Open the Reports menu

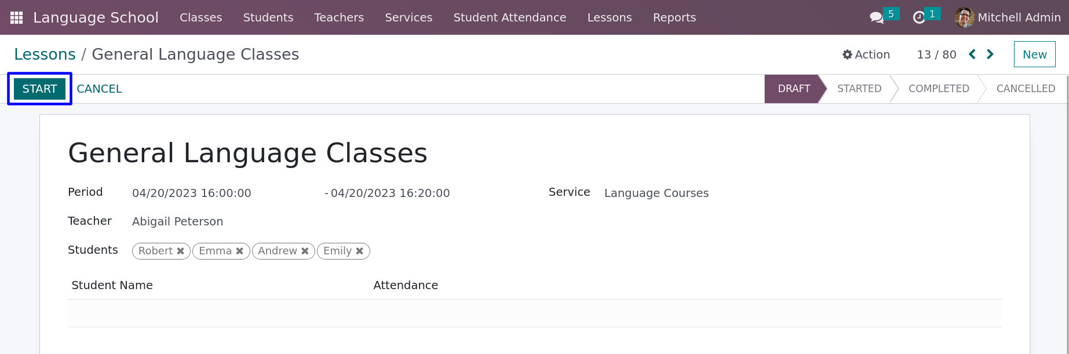coord(674,17)
